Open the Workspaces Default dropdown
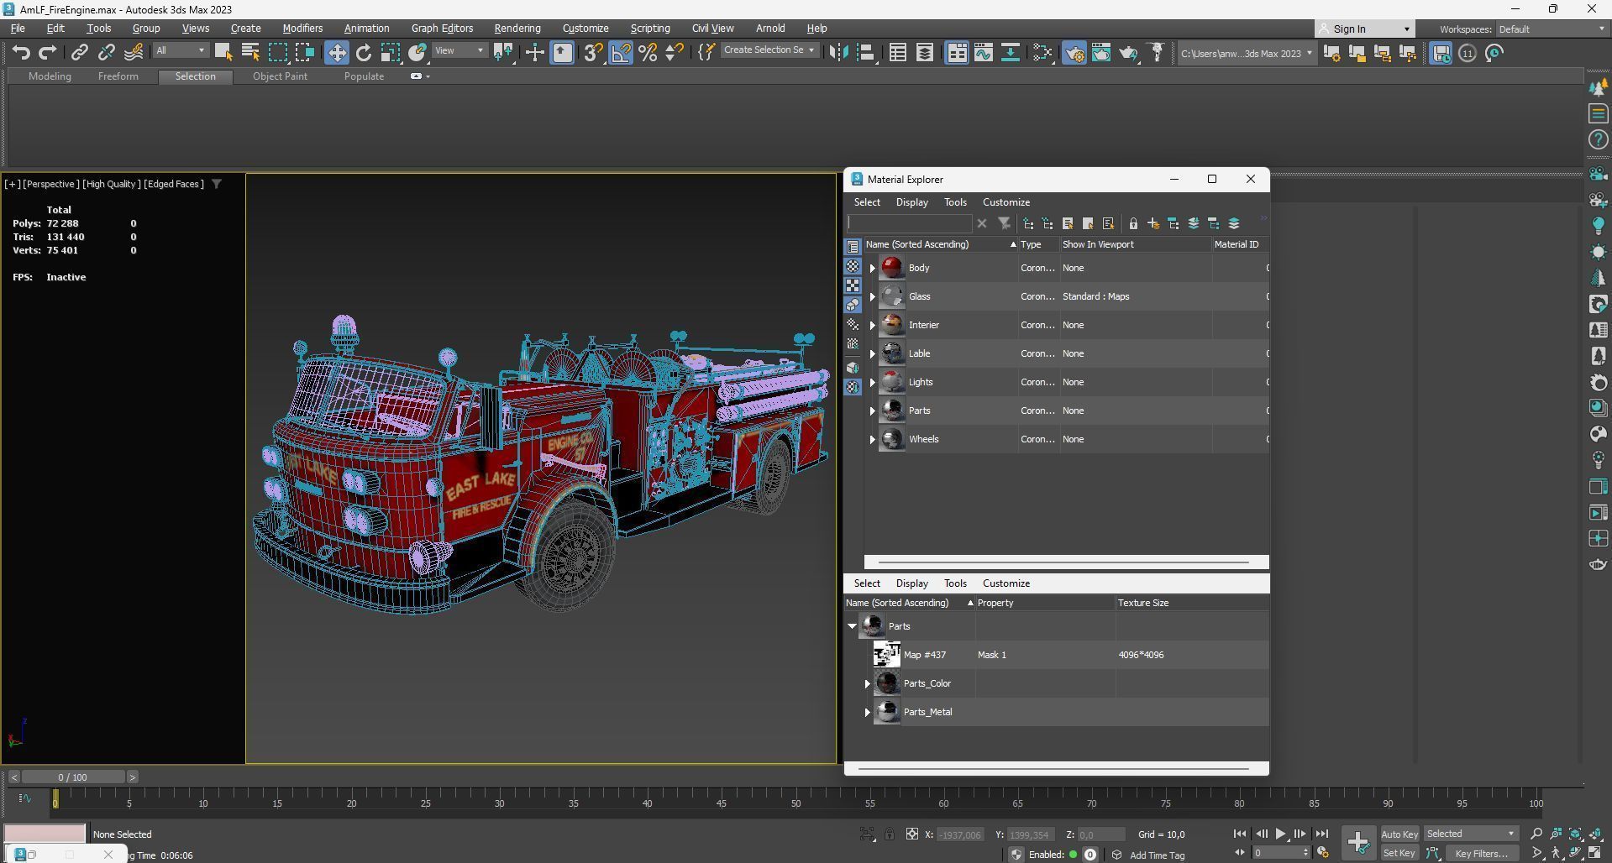This screenshot has height=863, width=1612. 1551,29
